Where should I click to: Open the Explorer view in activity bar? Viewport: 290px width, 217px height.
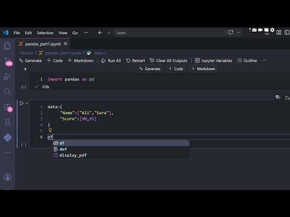pos(7,46)
